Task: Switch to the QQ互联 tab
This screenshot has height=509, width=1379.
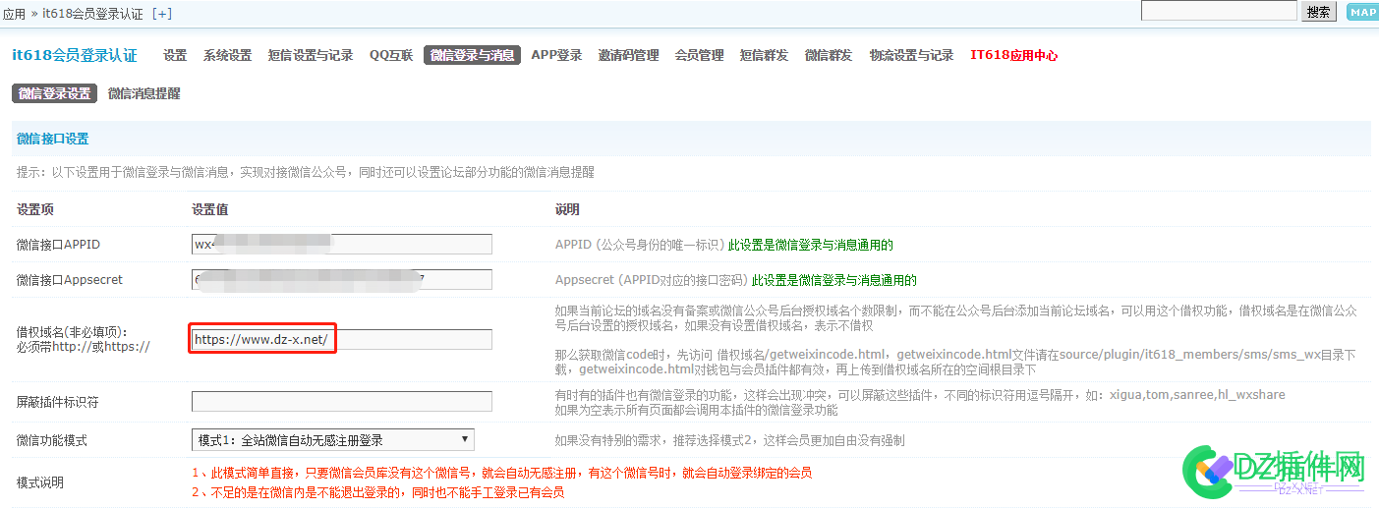Action: [391, 55]
